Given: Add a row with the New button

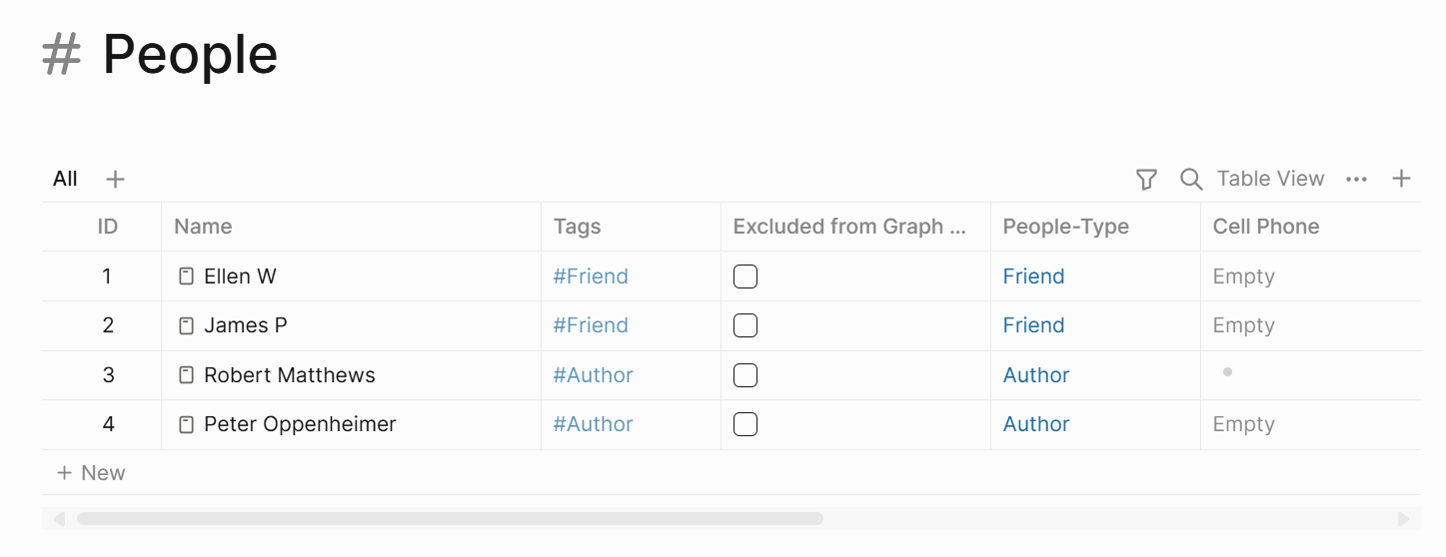Looking at the screenshot, I should tap(91, 473).
